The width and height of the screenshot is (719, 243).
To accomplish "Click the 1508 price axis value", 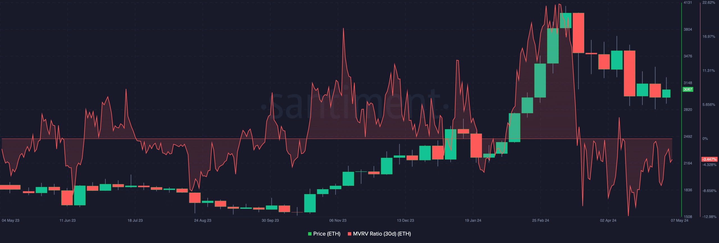I will (688, 217).
